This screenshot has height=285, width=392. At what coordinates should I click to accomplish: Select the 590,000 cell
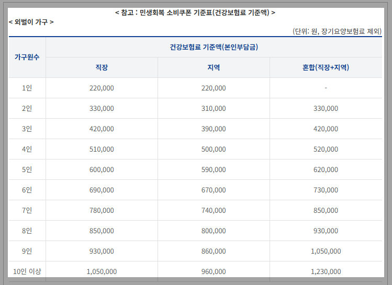[x=214, y=169]
